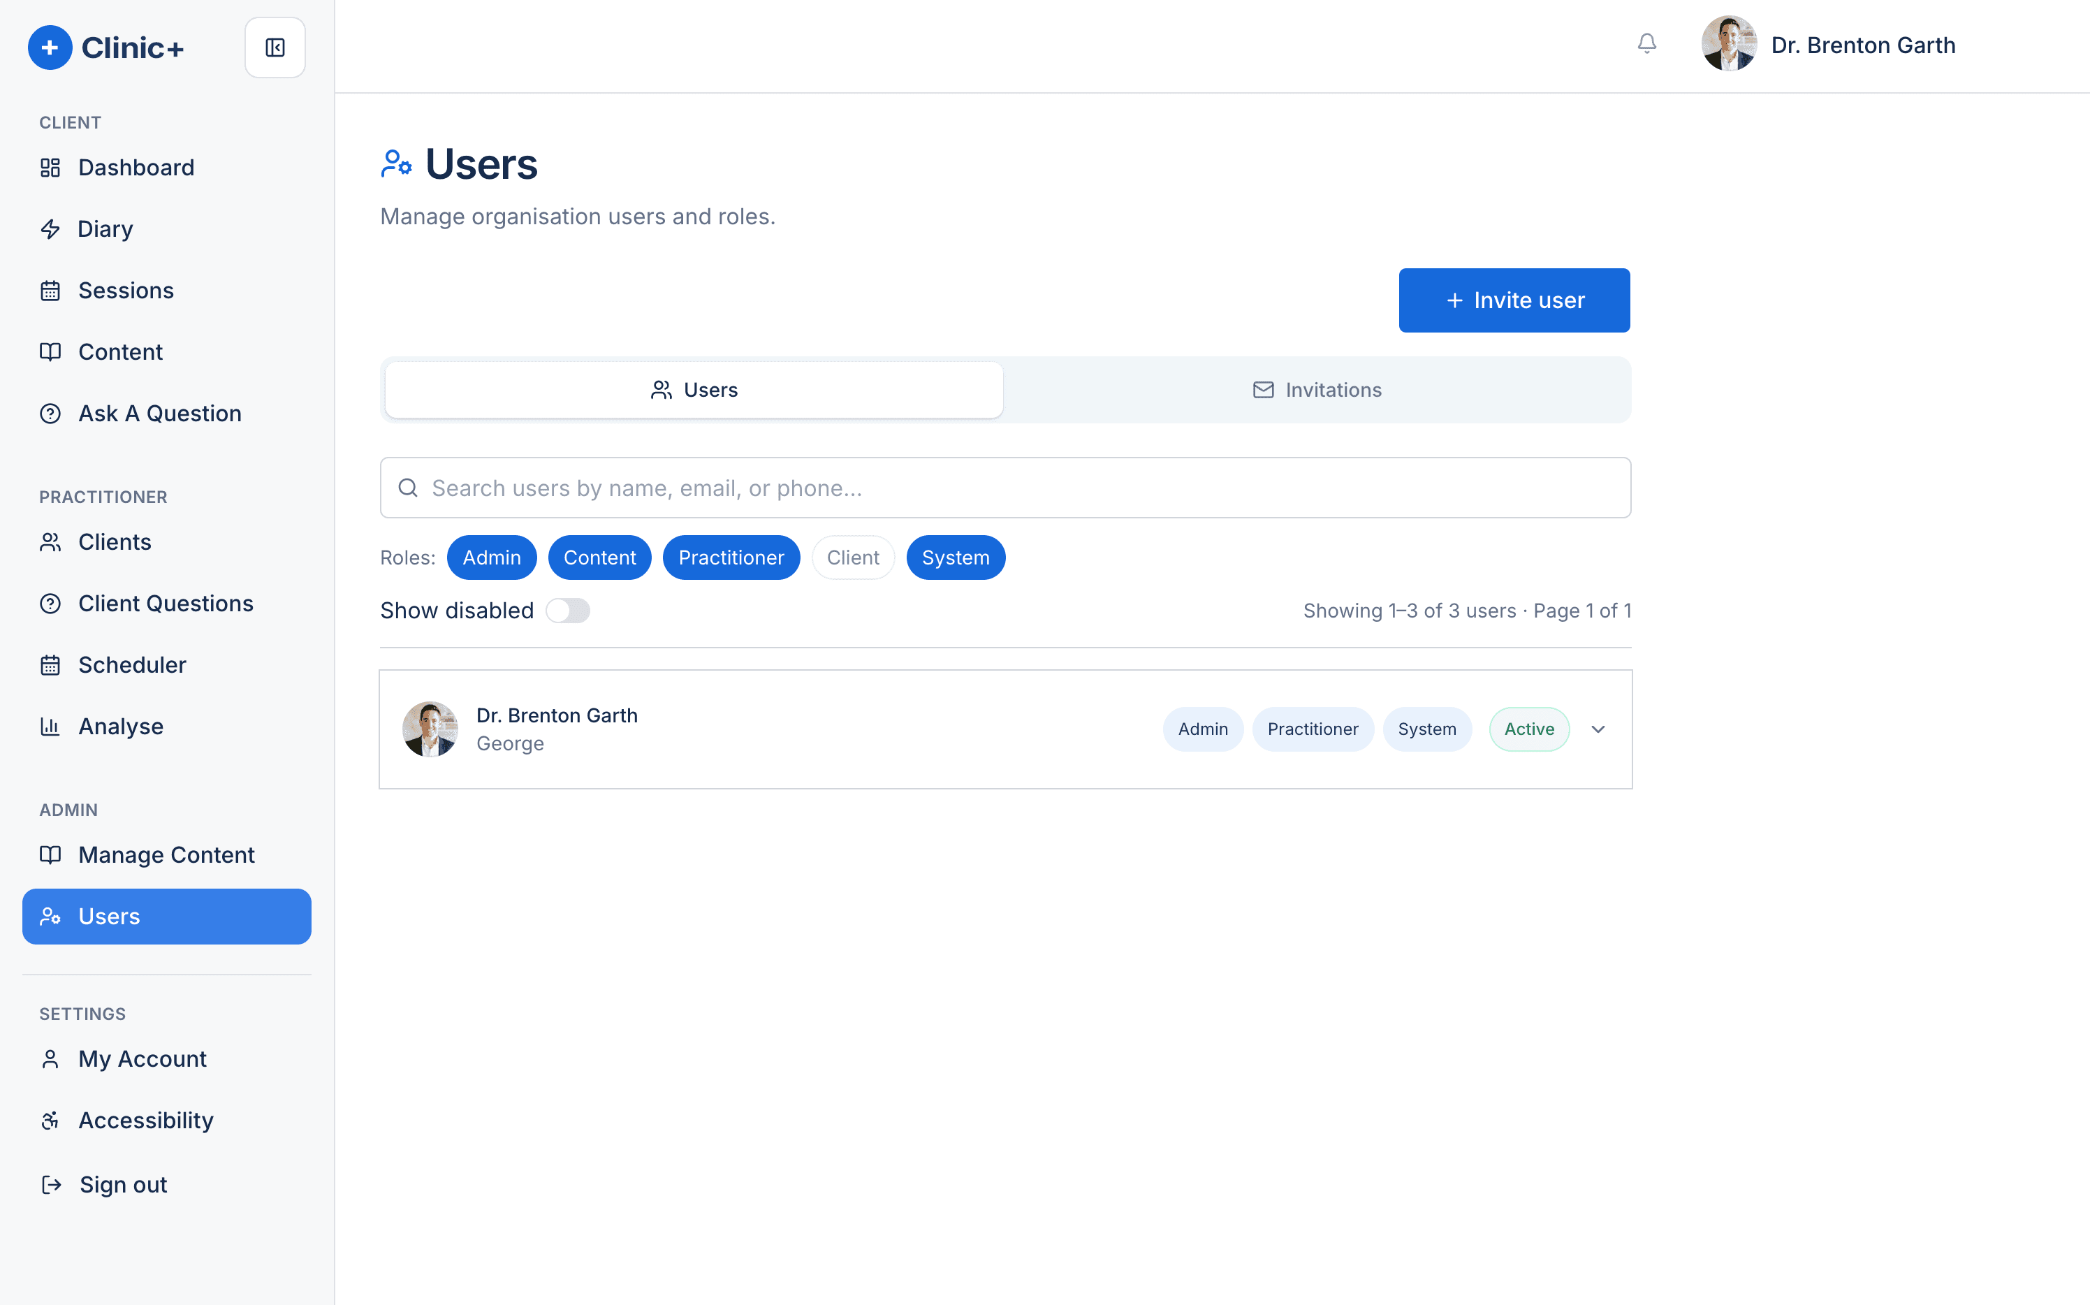Click the Sign out label
Viewport: 2090px width, 1305px height.
124,1185
